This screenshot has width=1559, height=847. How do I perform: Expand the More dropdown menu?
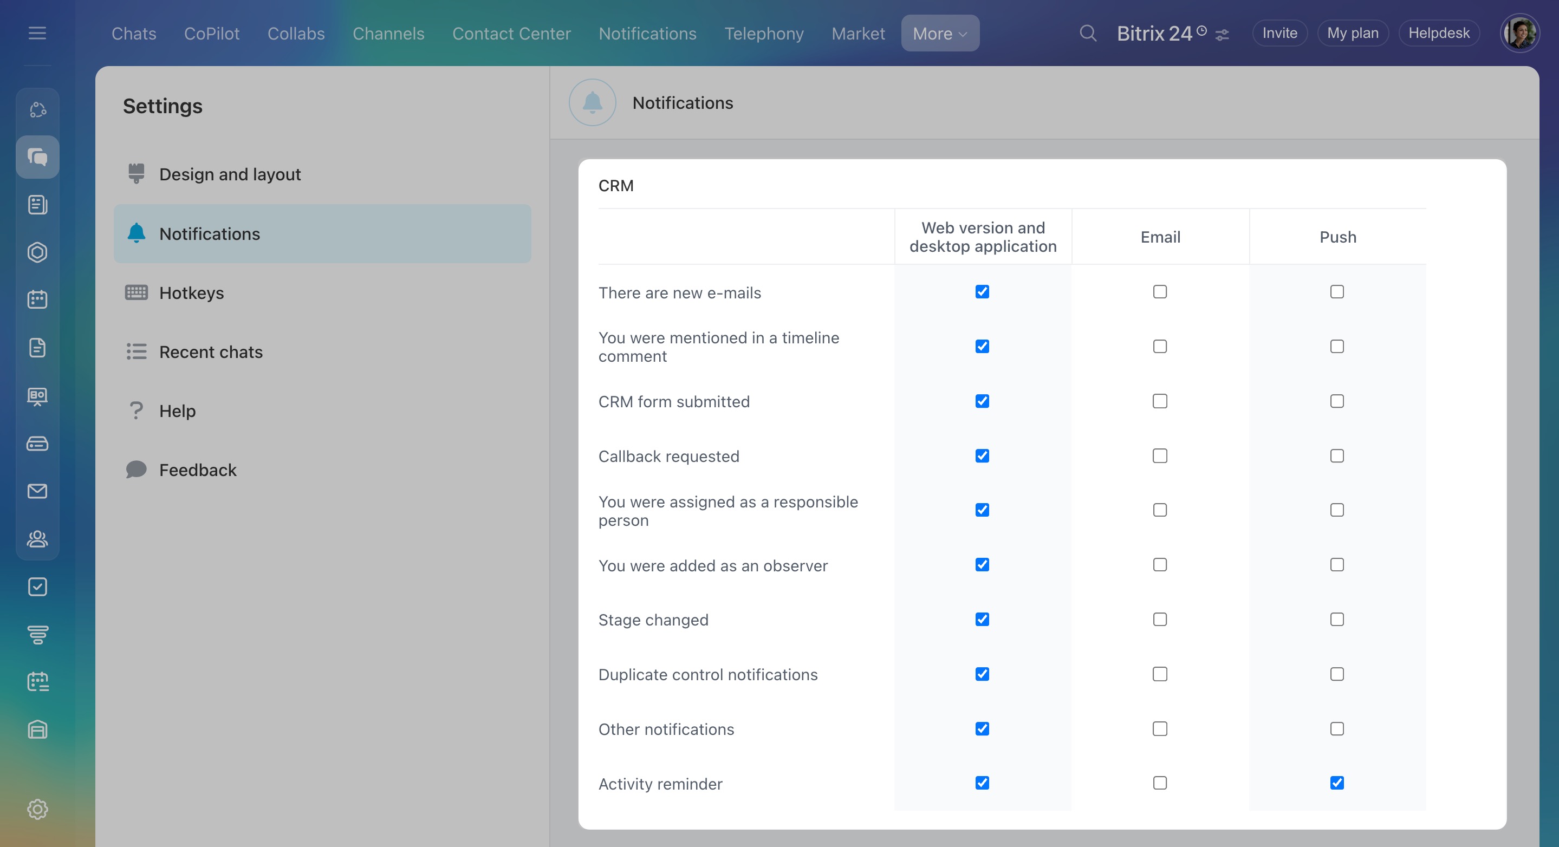click(x=940, y=33)
